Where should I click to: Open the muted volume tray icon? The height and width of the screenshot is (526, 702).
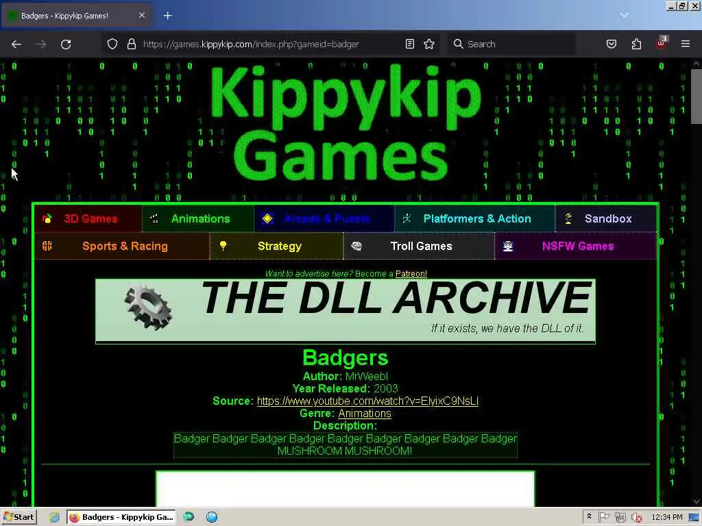tap(636, 518)
